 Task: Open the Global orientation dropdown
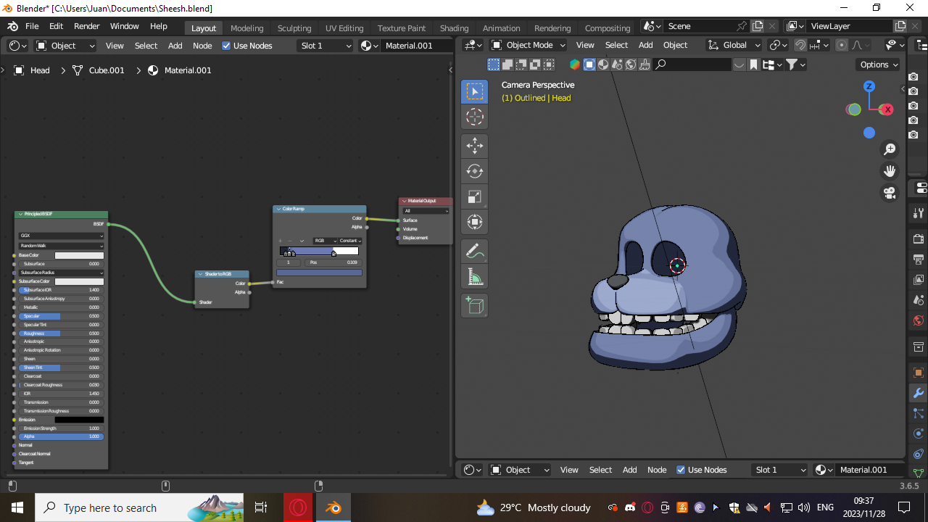(x=735, y=45)
